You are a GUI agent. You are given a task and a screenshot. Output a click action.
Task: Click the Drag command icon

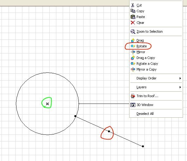[x=133, y=40]
